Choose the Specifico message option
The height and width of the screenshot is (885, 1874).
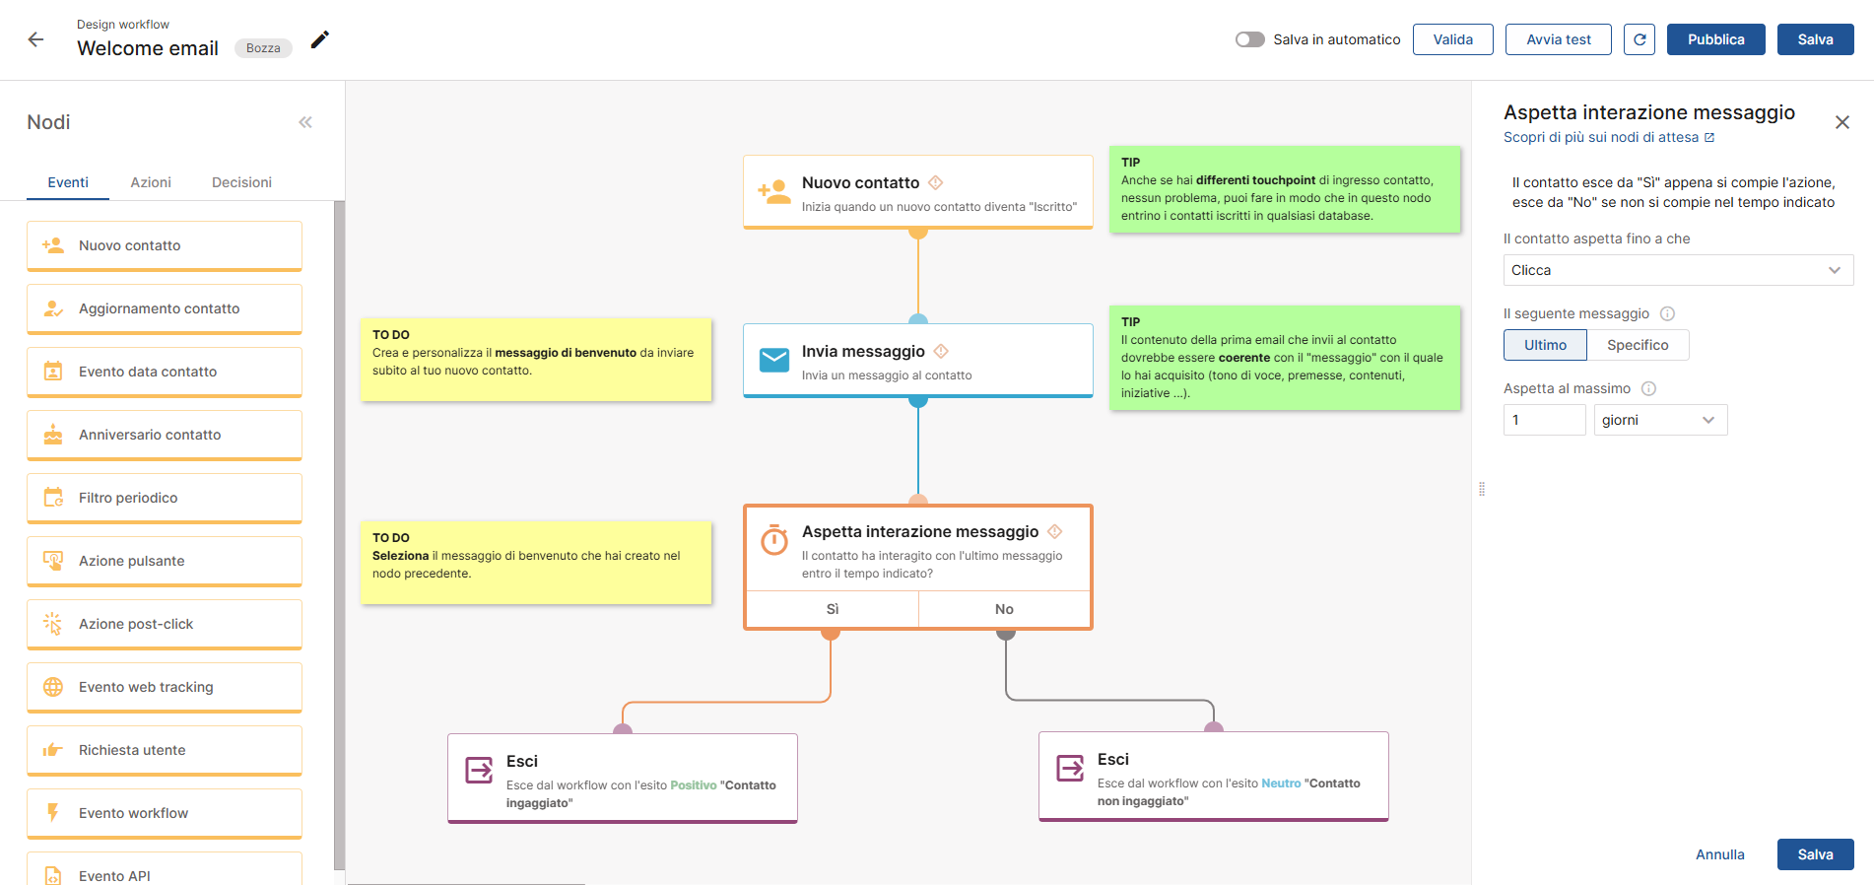[x=1637, y=345]
